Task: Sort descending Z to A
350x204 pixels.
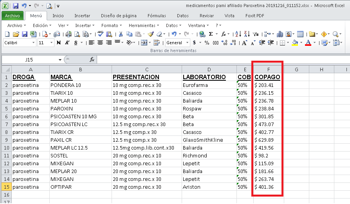Action: pos(247,34)
